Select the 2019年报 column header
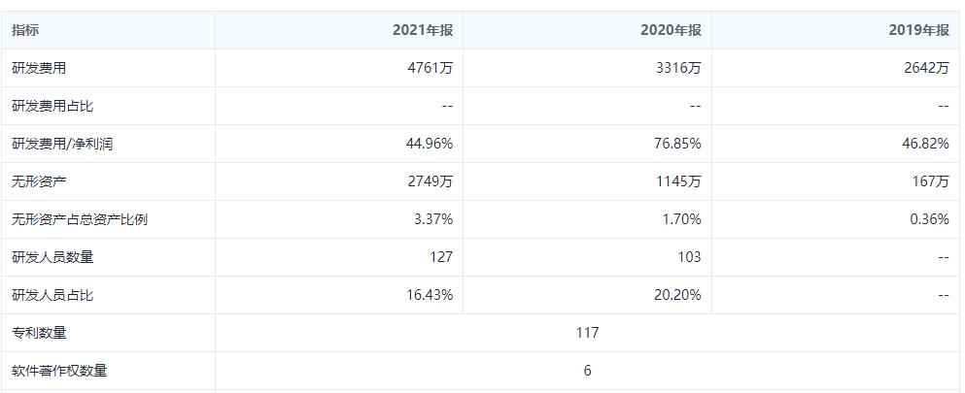The height and width of the screenshot is (393, 965). [x=918, y=30]
